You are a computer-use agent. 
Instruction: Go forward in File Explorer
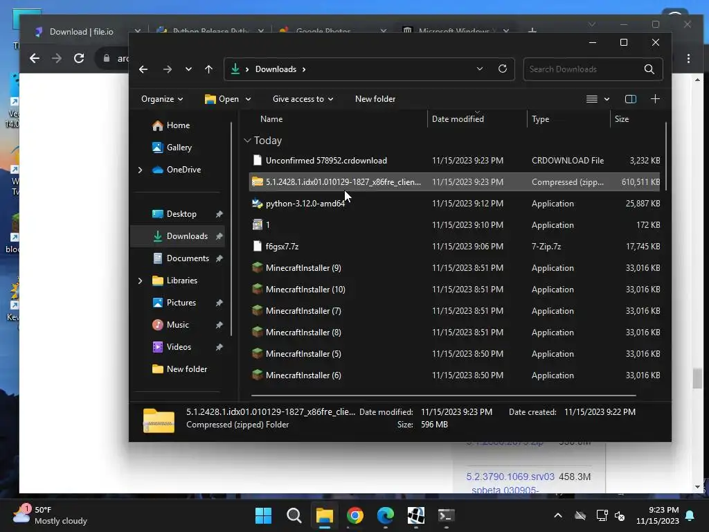[168, 69]
